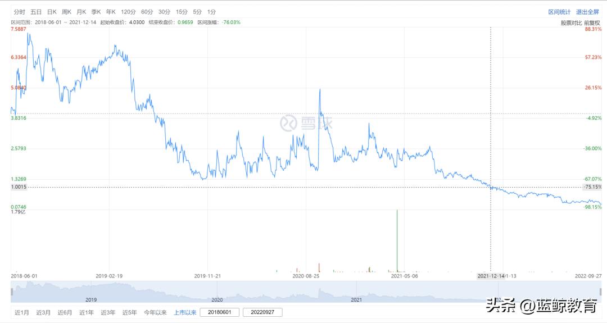Screen dimensions: 607x323
Task: Click the 88.31% percent axis label
Action: click(593, 29)
